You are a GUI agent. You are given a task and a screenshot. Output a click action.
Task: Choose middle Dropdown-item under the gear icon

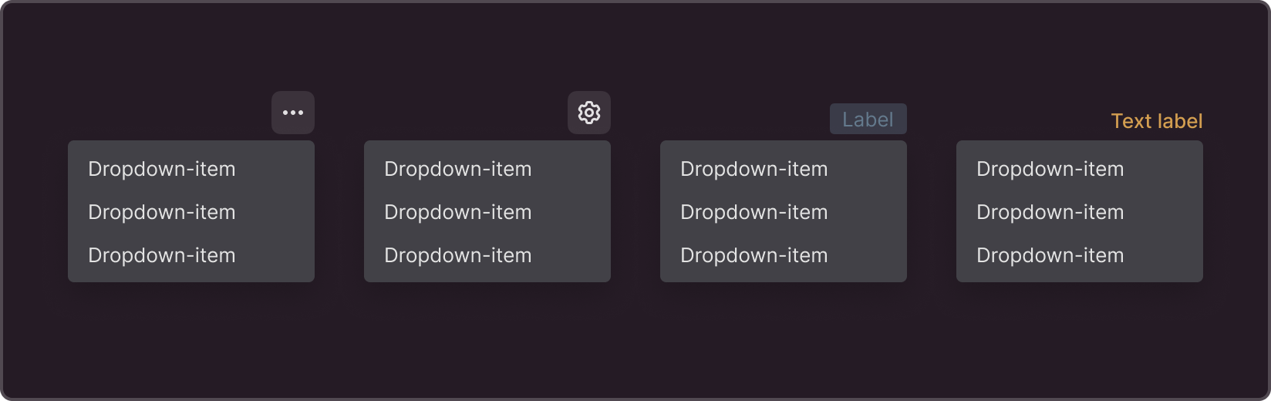coord(487,212)
